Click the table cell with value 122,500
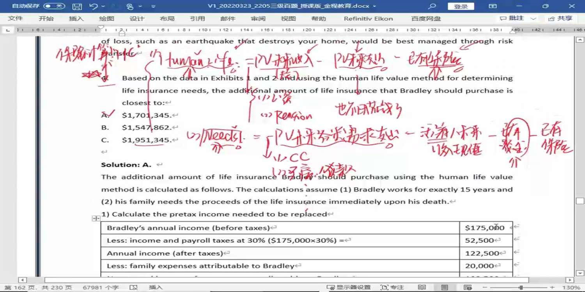 pos(486,253)
